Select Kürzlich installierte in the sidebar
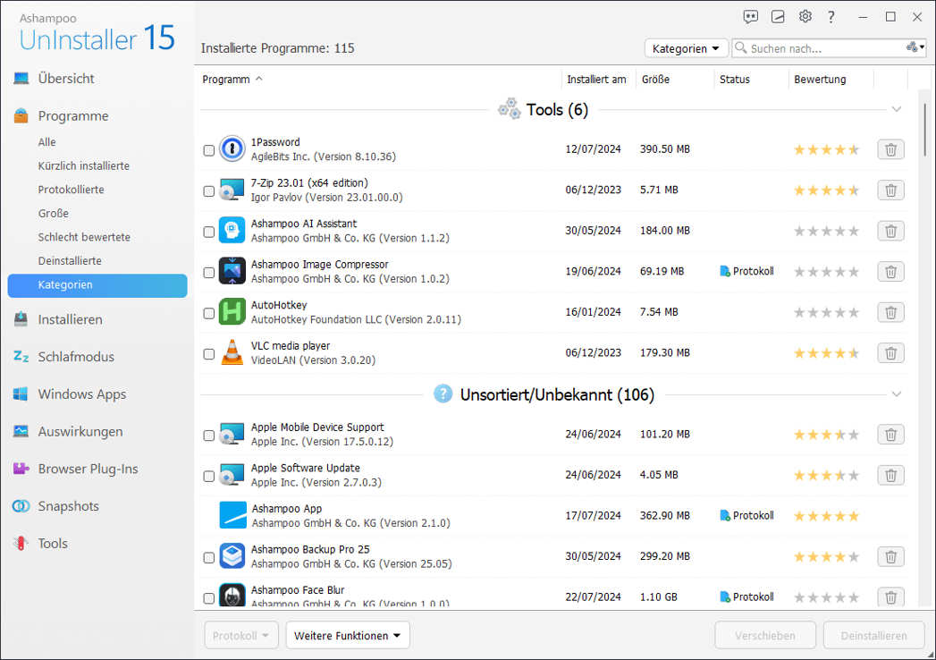Image resolution: width=936 pixels, height=660 pixels. click(92, 165)
